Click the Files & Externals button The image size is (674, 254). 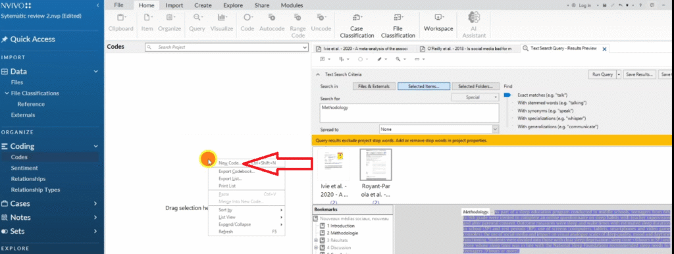click(374, 86)
